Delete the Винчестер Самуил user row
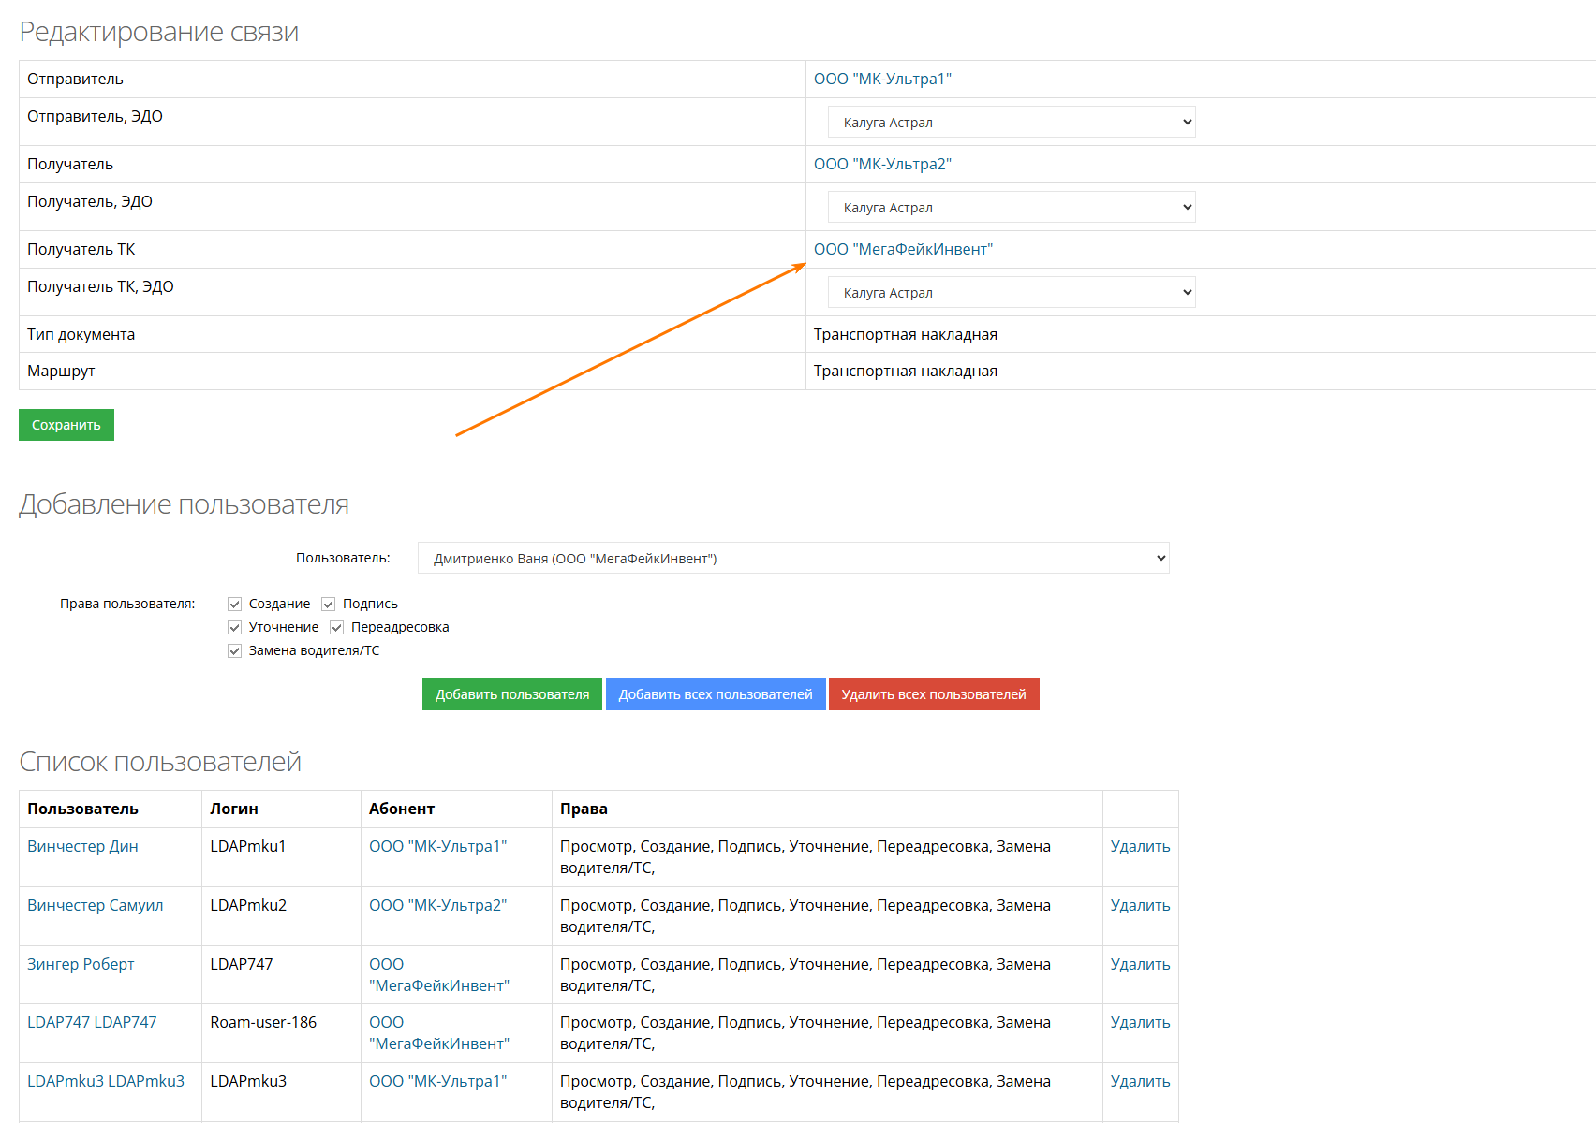The image size is (1596, 1123). 1140,906
